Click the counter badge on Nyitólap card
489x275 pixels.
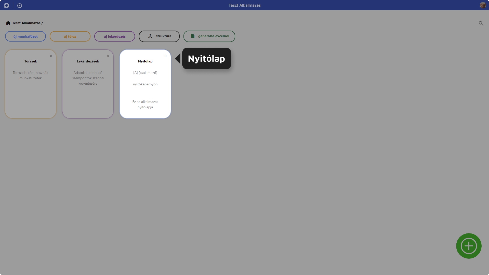tap(165, 56)
